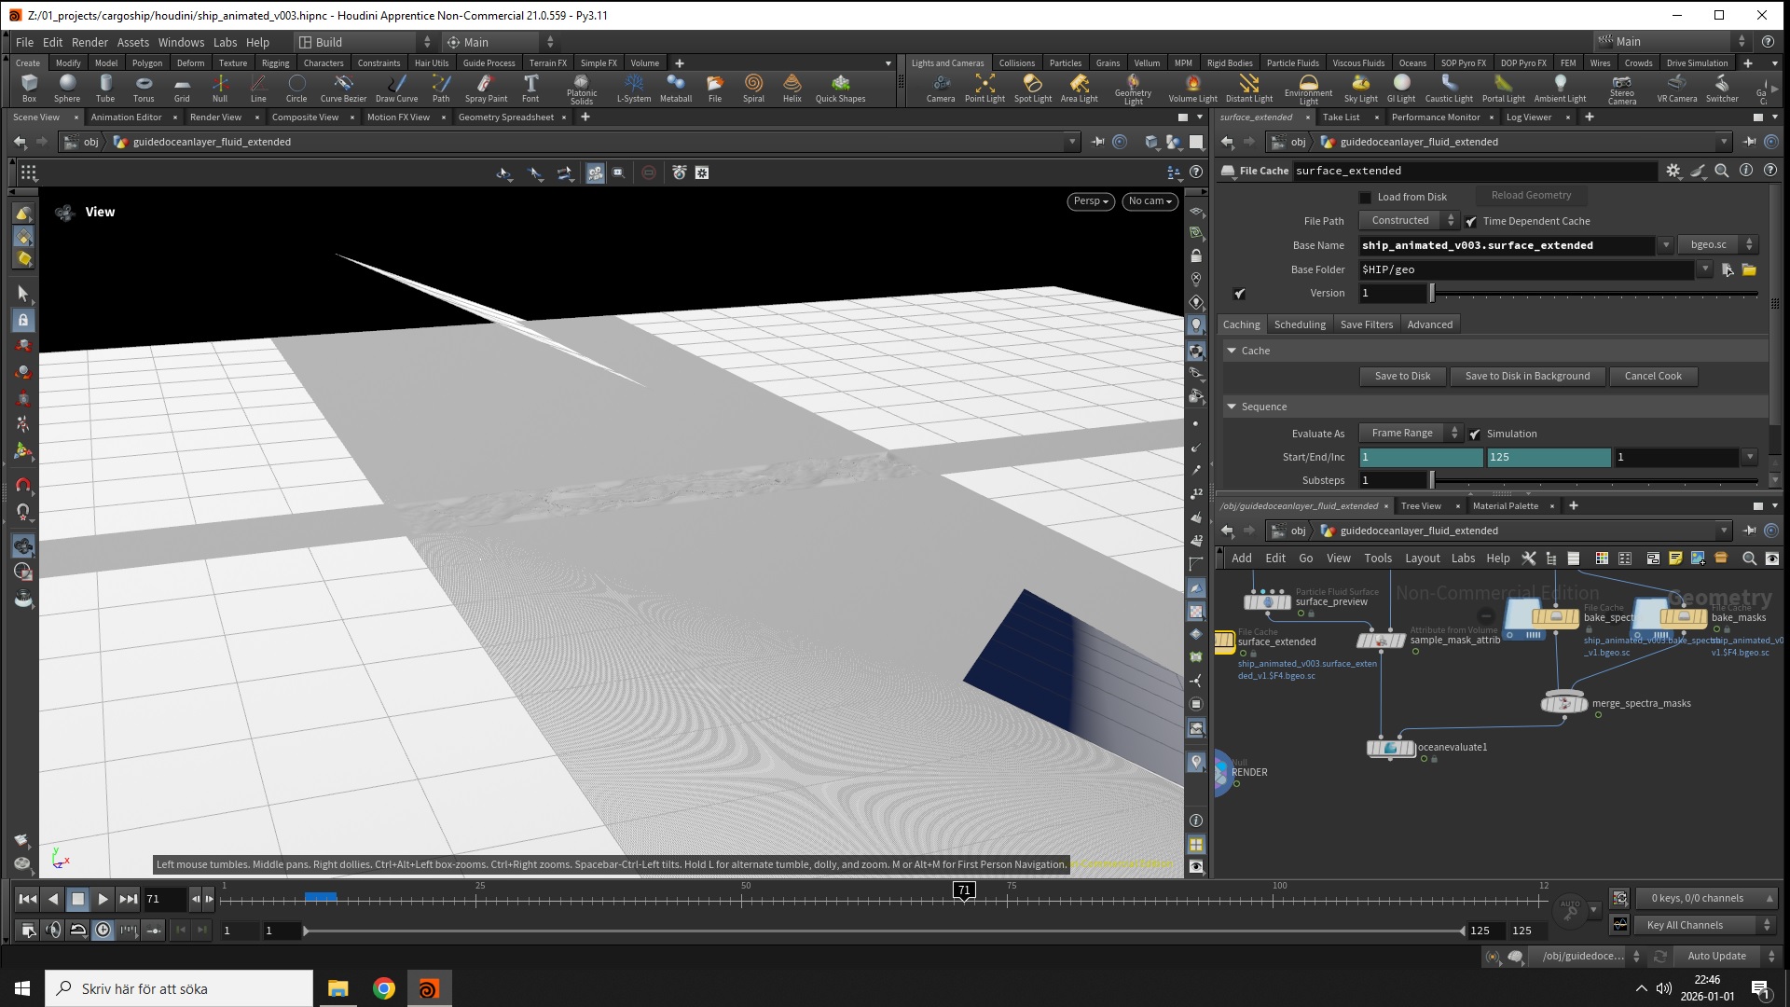This screenshot has height=1007, width=1790.
Task: Switch to the Scheduling tab
Action: (x=1300, y=324)
